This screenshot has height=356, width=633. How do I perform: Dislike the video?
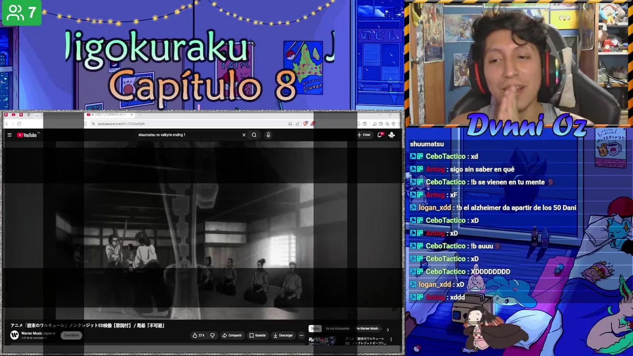pyautogui.click(x=213, y=335)
